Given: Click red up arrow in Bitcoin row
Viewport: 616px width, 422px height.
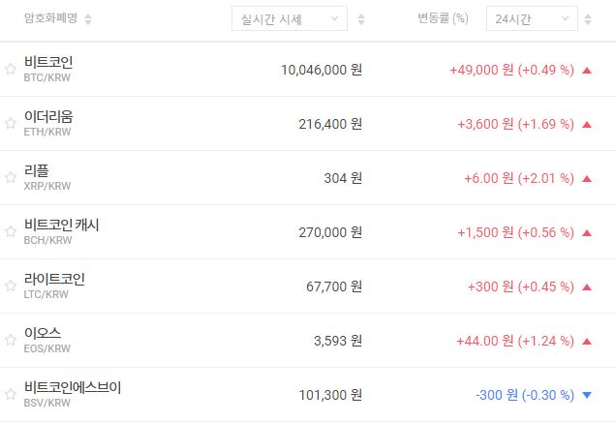Looking at the screenshot, I should click(586, 70).
